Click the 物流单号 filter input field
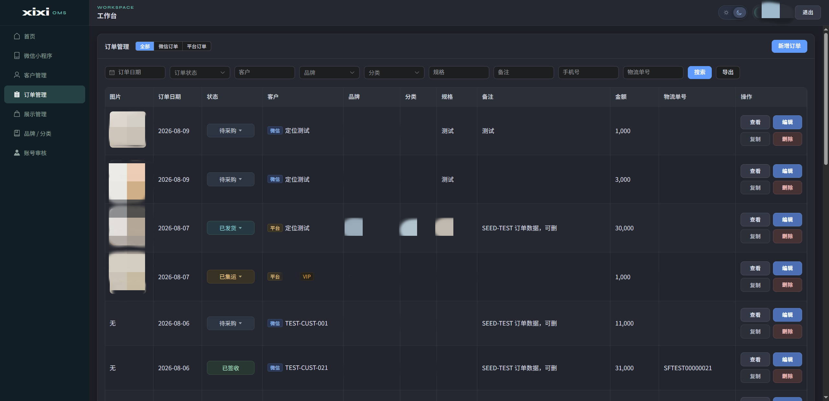This screenshot has width=829, height=401. click(653, 73)
